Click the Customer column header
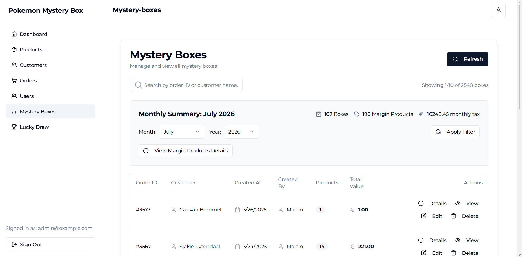Image resolution: width=522 pixels, height=257 pixels. [183, 183]
